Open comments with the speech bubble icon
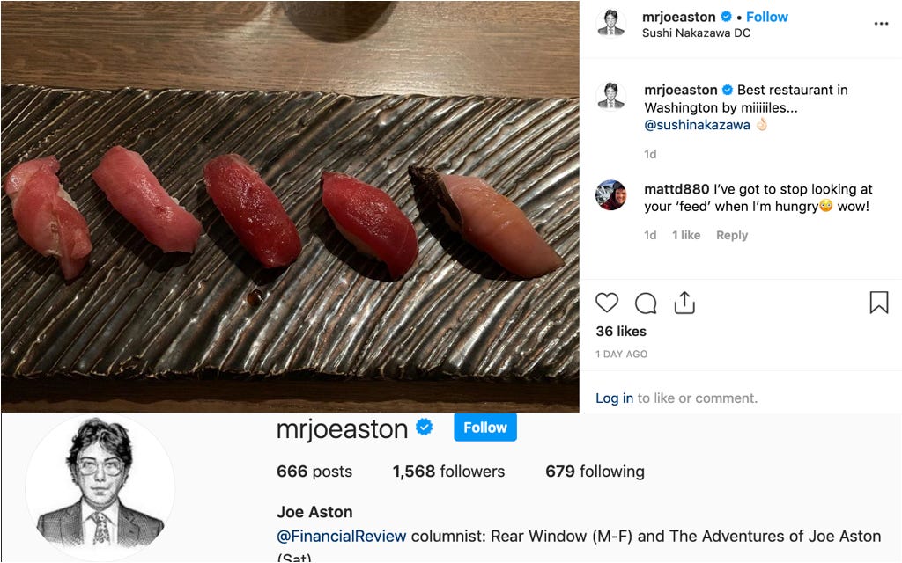This screenshot has height=563, width=902. click(646, 303)
